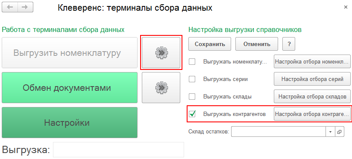Viewport: 352px width, 159px height.
Task: Expand the Склад остатков dropdown arrow
Action: point(330,132)
